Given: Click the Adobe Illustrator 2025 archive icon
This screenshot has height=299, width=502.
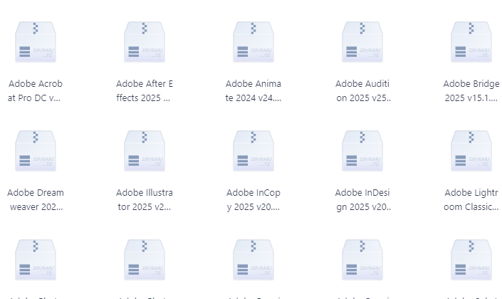Looking at the screenshot, I should coord(145,152).
